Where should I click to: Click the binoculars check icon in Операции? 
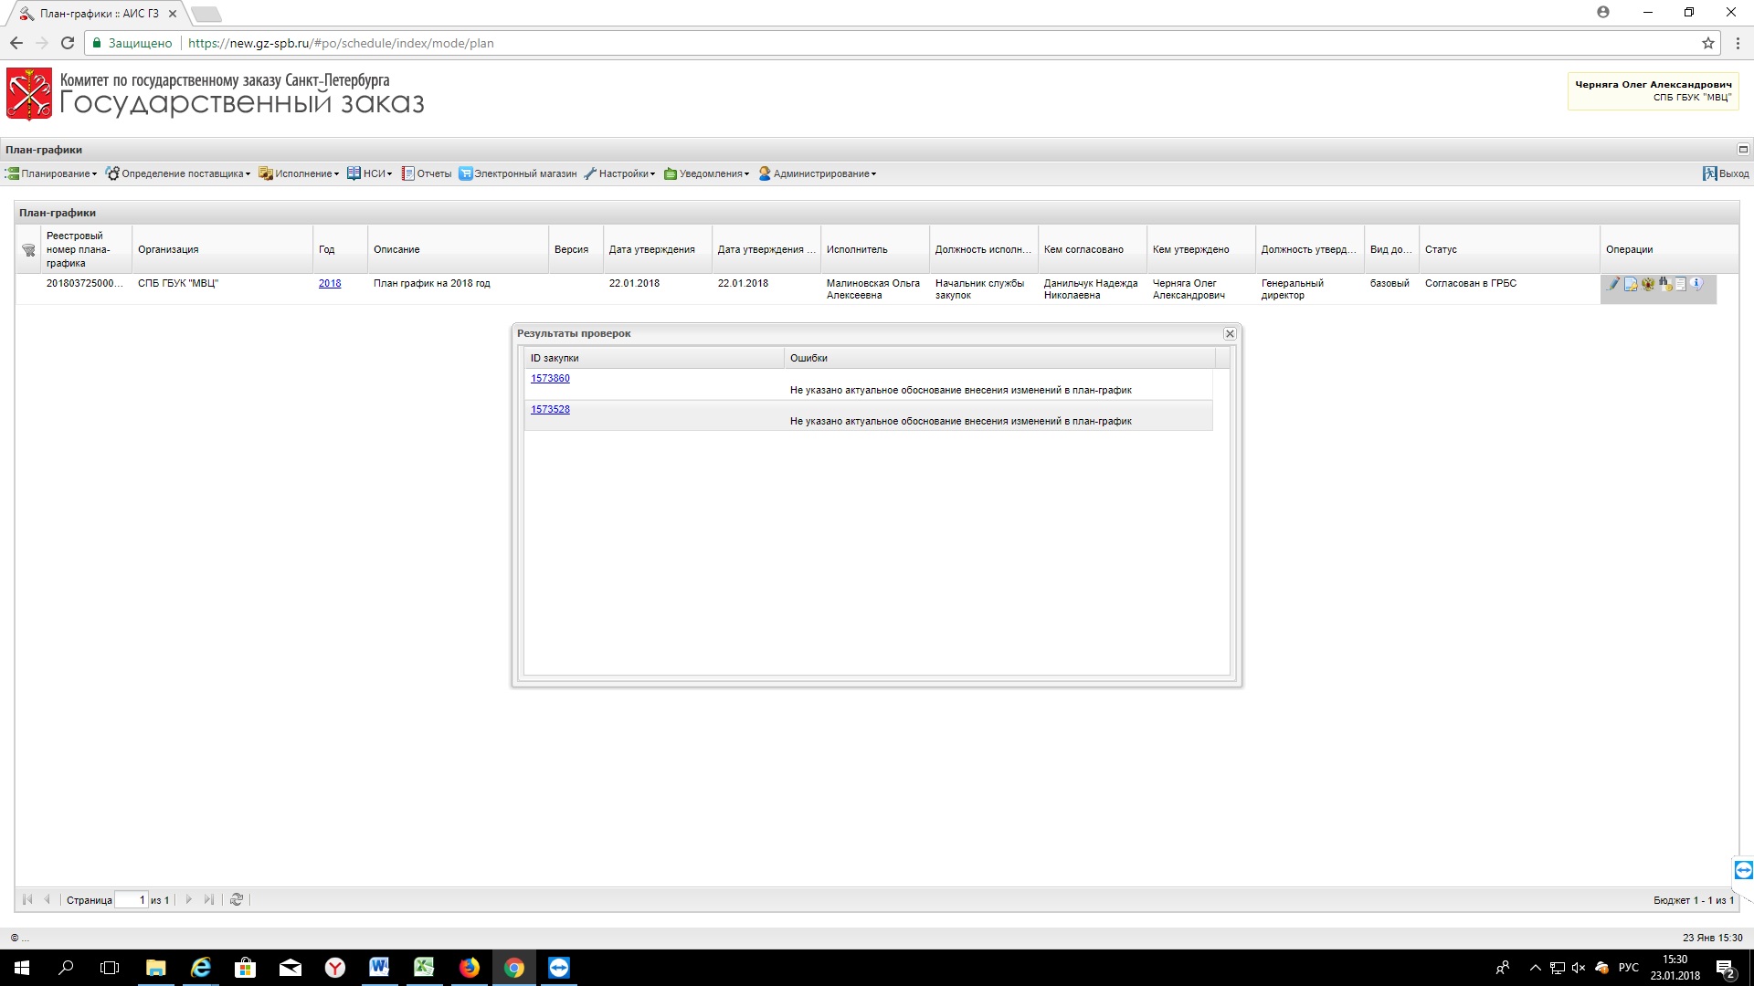tap(1664, 284)
